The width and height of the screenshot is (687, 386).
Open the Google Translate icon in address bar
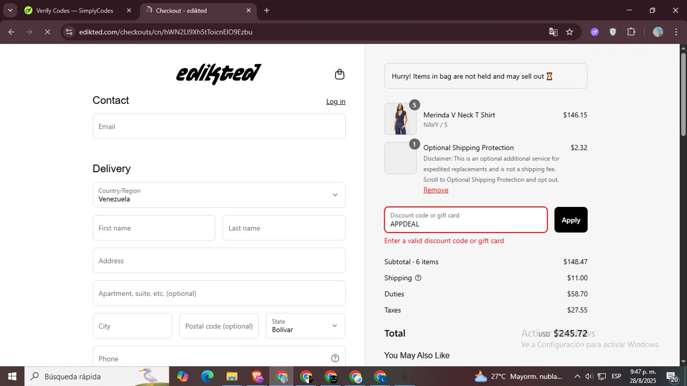click(x=553, y=32)
